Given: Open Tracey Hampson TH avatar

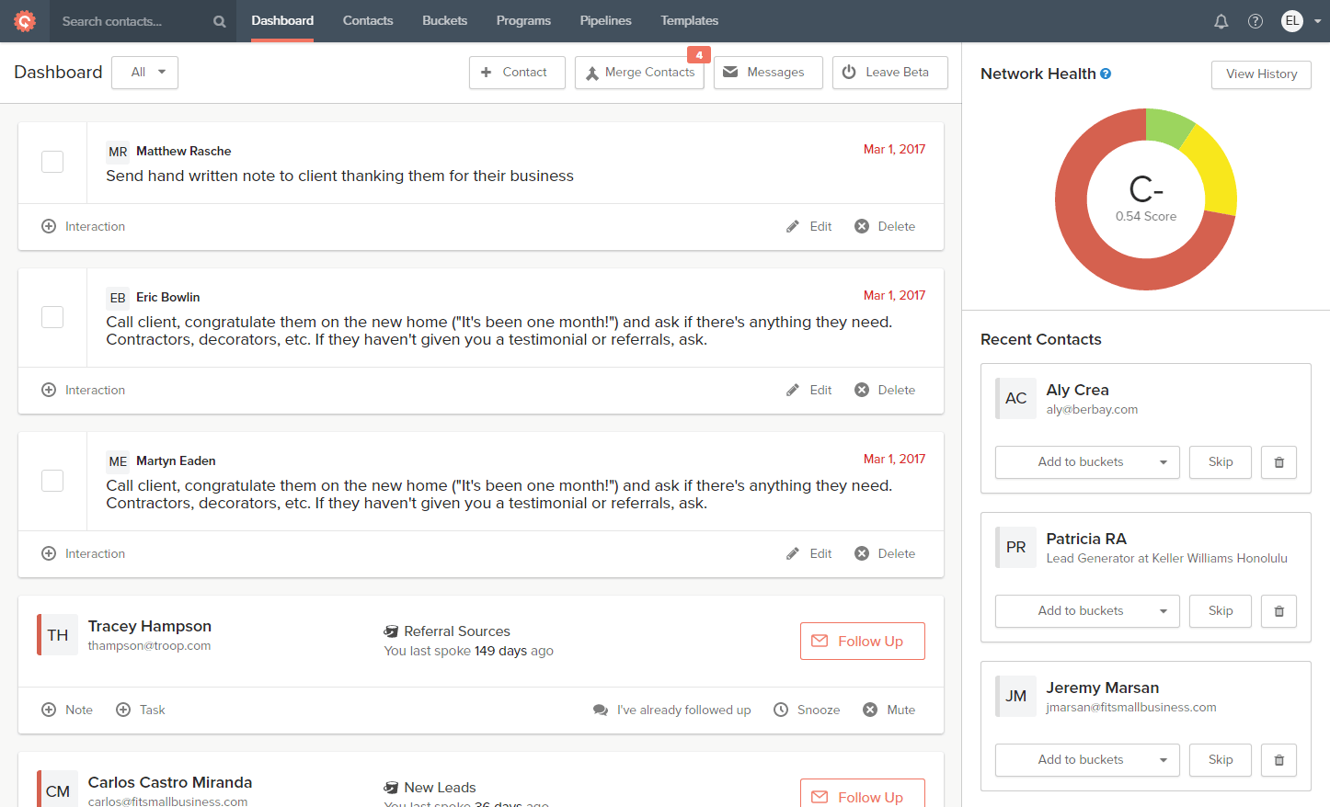Looking at the screenshot, I should 58,635.
